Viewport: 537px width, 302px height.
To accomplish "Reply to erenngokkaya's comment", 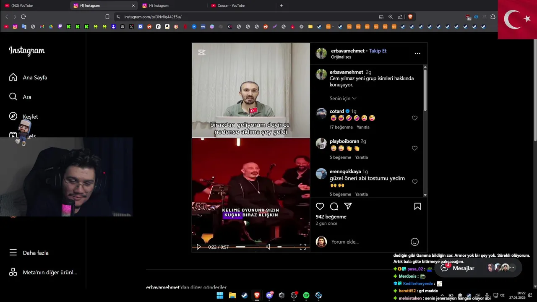I will 361,194.
